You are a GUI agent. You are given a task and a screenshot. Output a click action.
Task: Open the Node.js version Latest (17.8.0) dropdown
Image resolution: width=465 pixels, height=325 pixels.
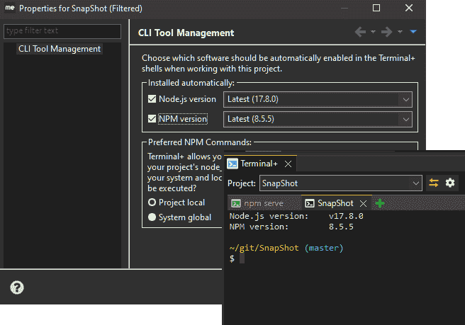[318, 99]
